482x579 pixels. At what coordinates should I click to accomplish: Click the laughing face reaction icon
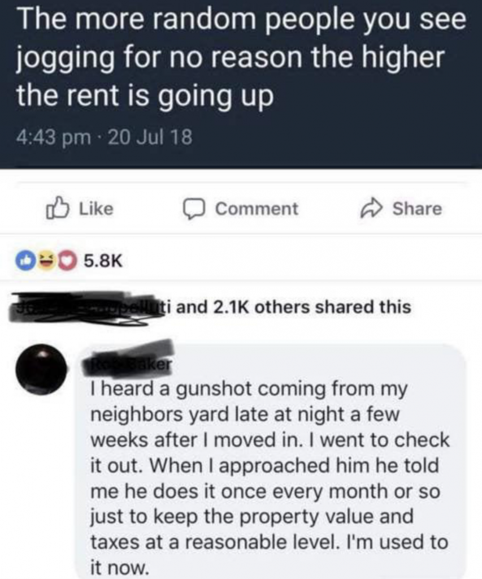tap(44, 261)
